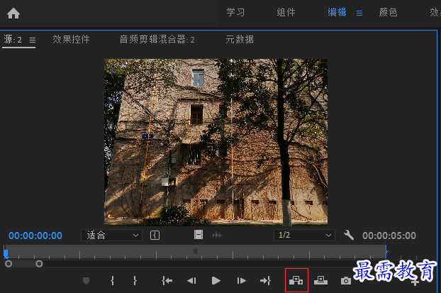Screen dimensions: 441x293
Task: Click the Source monitor time ruler bar
Action: pos(195,252)
